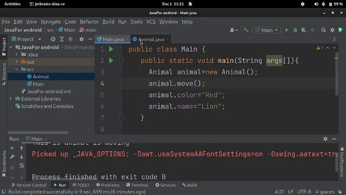Open the Build menu

click(108, 22)
